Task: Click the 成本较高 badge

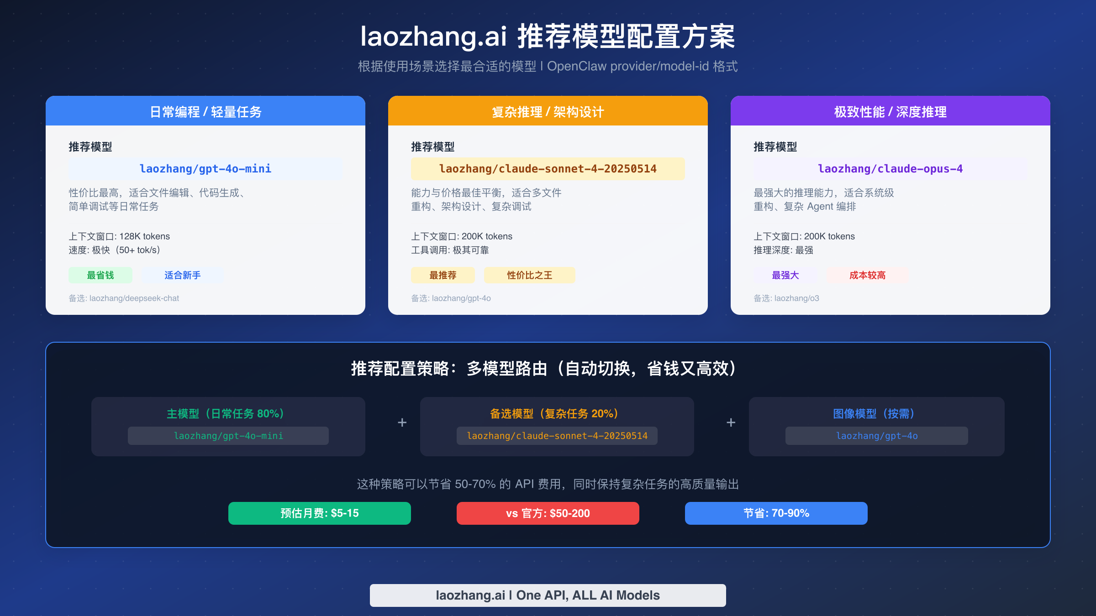Action: coord(867,275)
